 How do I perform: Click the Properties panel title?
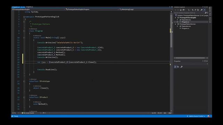coord(177,61)
